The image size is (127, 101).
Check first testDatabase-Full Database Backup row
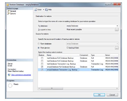42,58
